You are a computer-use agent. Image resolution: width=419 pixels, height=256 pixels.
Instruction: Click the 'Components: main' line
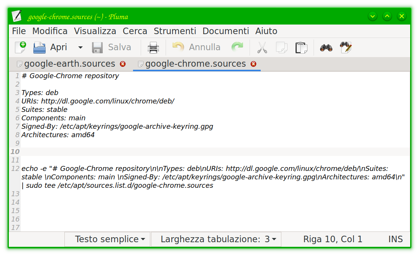pos(53,118)
